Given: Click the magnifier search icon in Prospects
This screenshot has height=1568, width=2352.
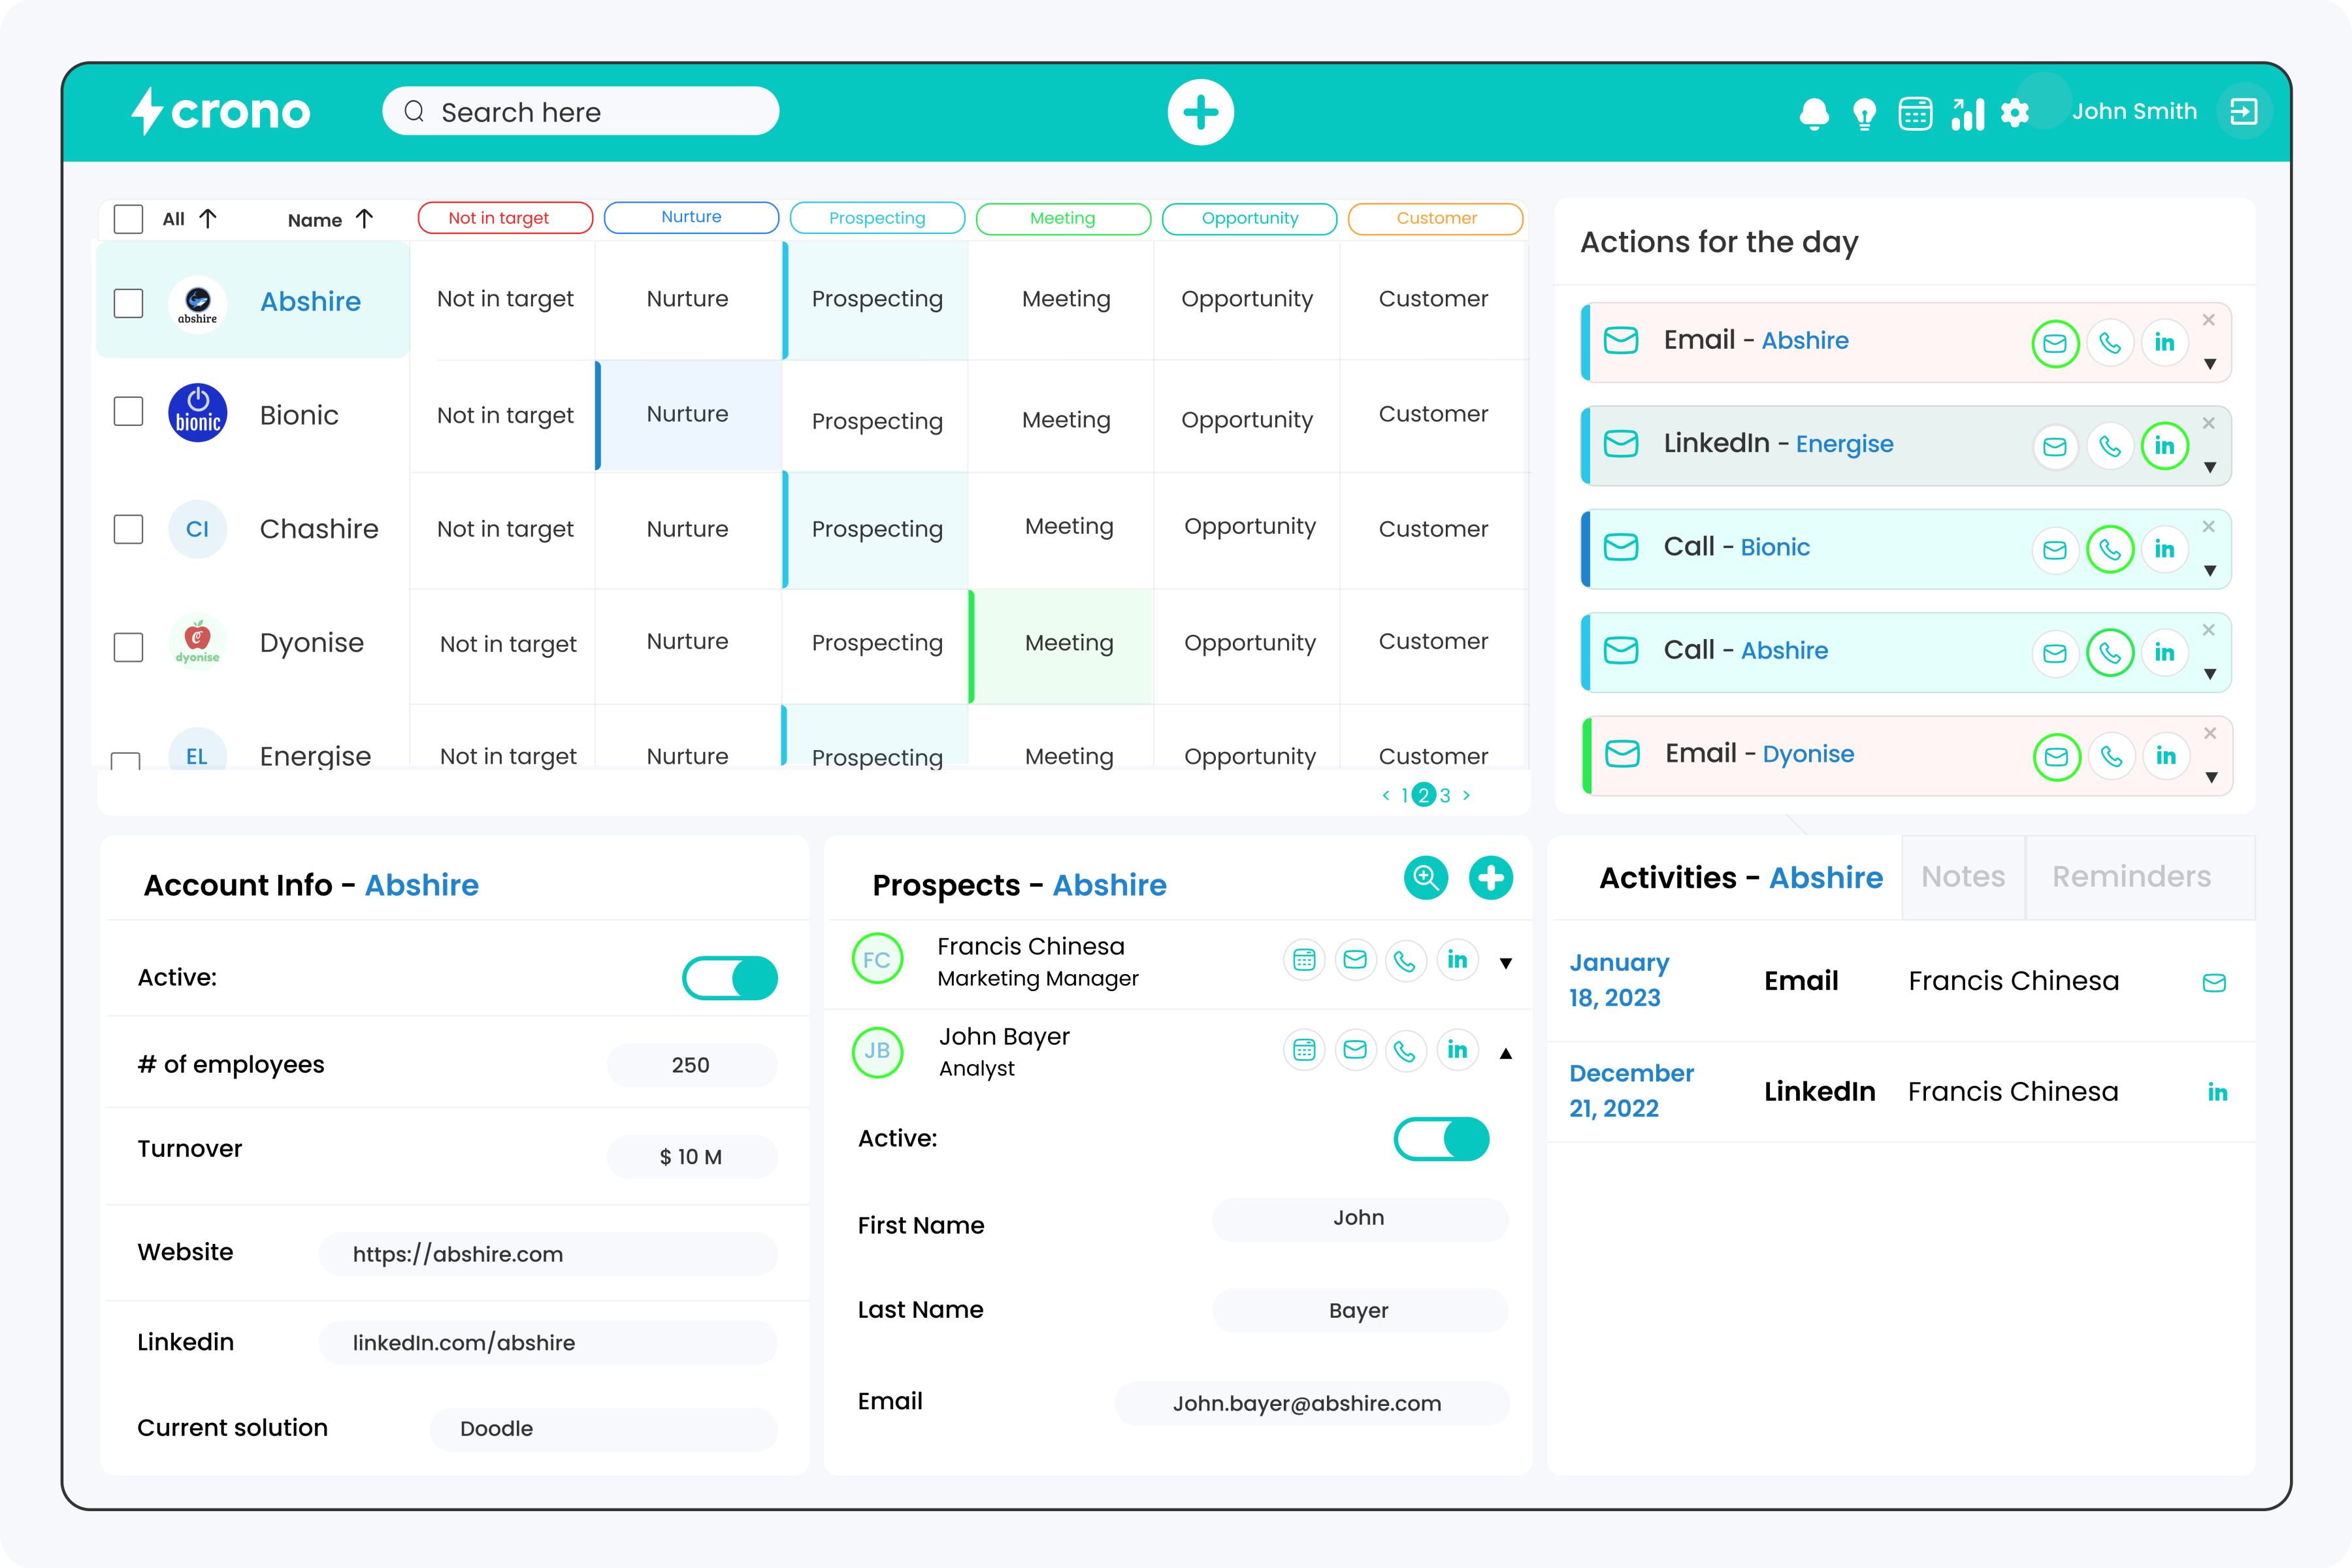Looking at the screenshot, I should 1426,878.
